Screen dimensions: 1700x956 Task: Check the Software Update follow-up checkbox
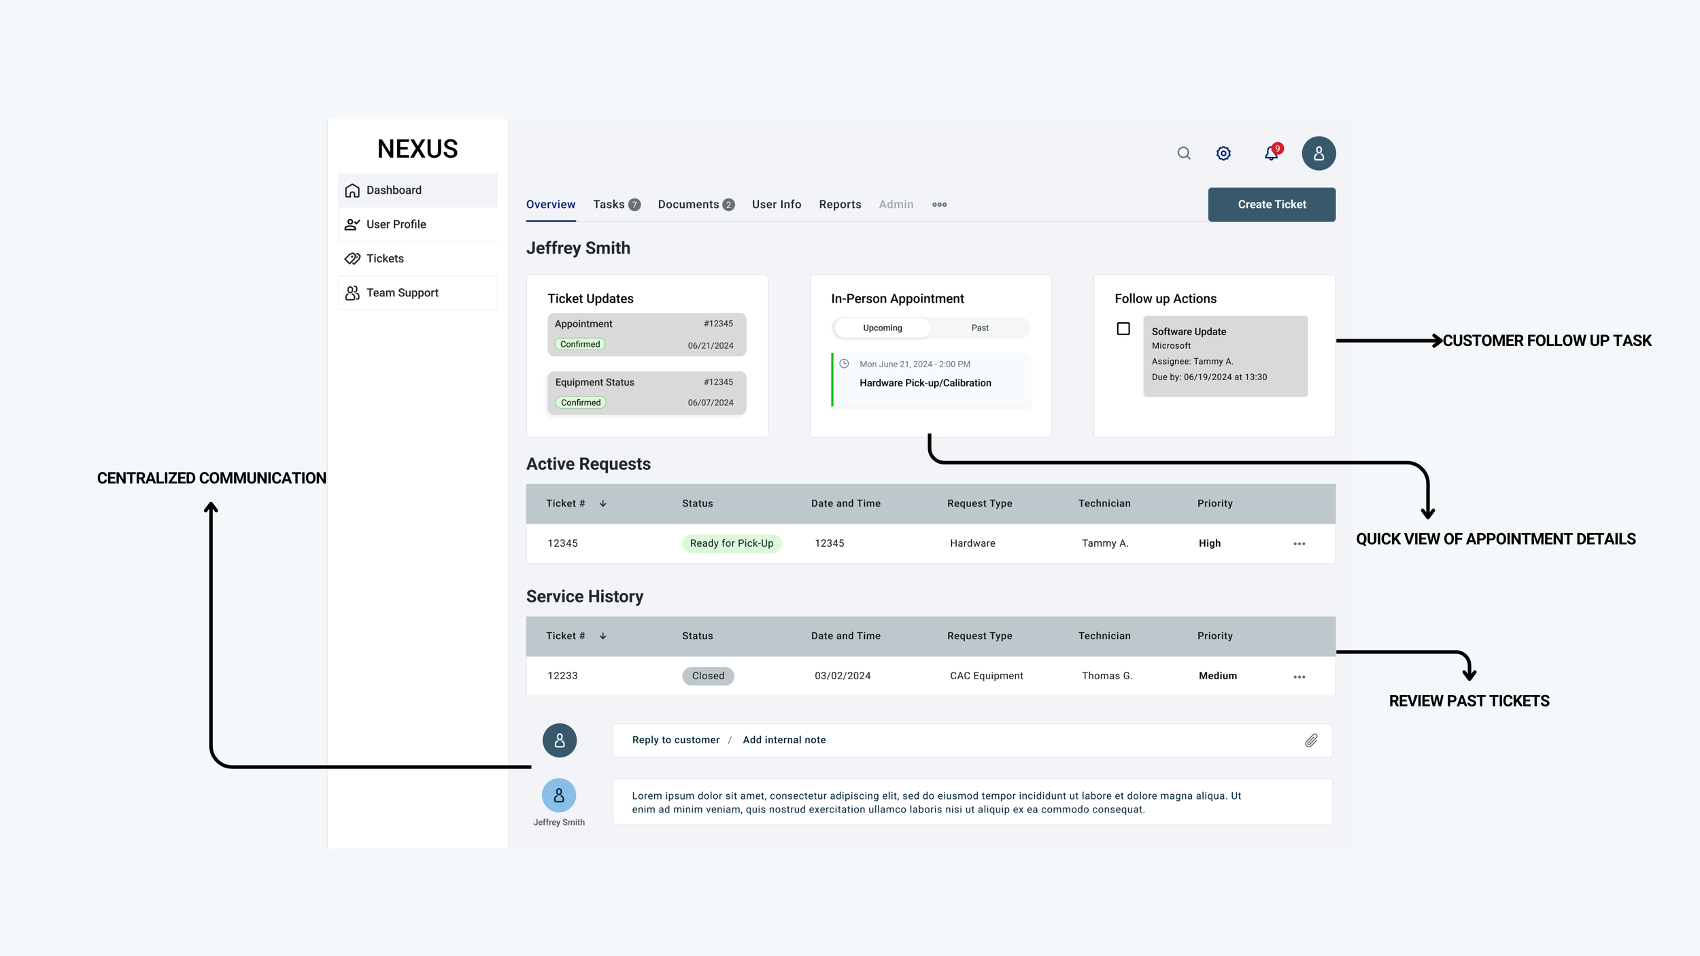coord(1123,329)
